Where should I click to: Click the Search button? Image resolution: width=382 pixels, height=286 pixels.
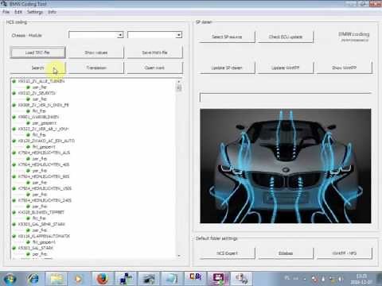pyautogui.click(x=37, y=68)
